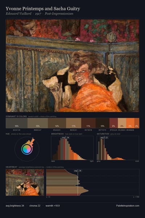
Task: Click the painting title Yvonne Printemps and Sacha Guitry
Action: click(43, 9)
